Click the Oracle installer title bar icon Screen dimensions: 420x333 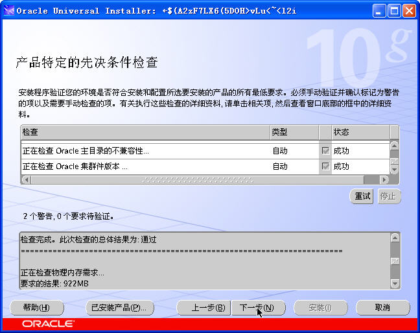pos(8,11)
